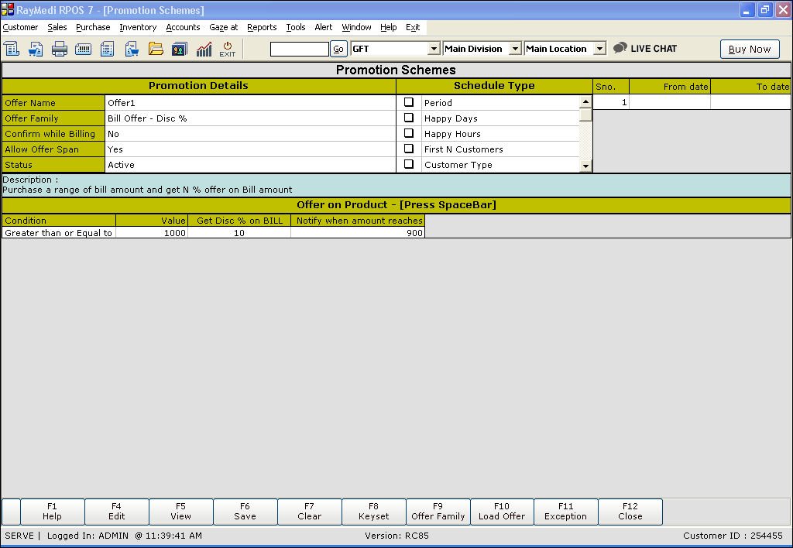
Task: Click the scroll-shaped bill document toolbar icon
Action: [12, 49]
